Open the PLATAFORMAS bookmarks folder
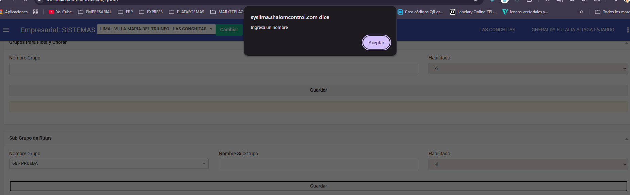 (x=187, y=12)
